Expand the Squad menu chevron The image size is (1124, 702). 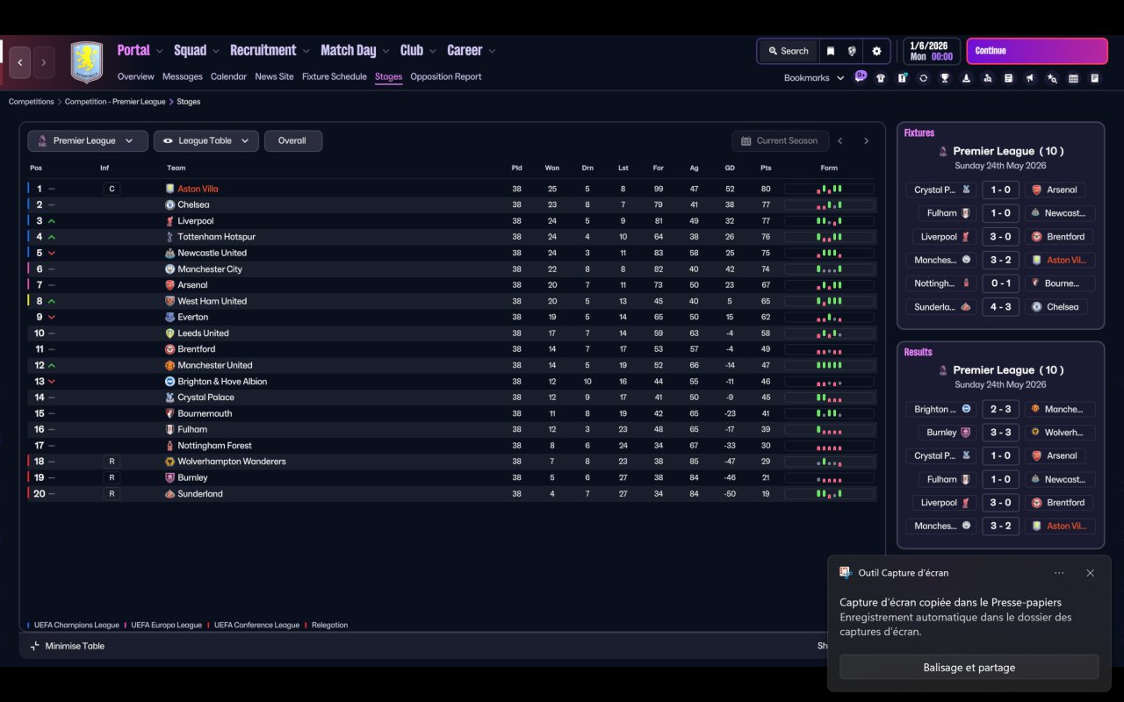click(x=215, y=51)
